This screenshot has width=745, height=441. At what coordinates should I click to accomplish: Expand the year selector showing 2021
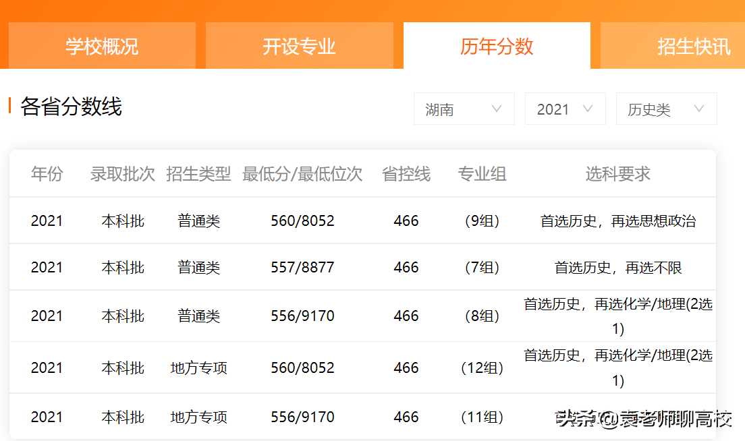(565, 109)
